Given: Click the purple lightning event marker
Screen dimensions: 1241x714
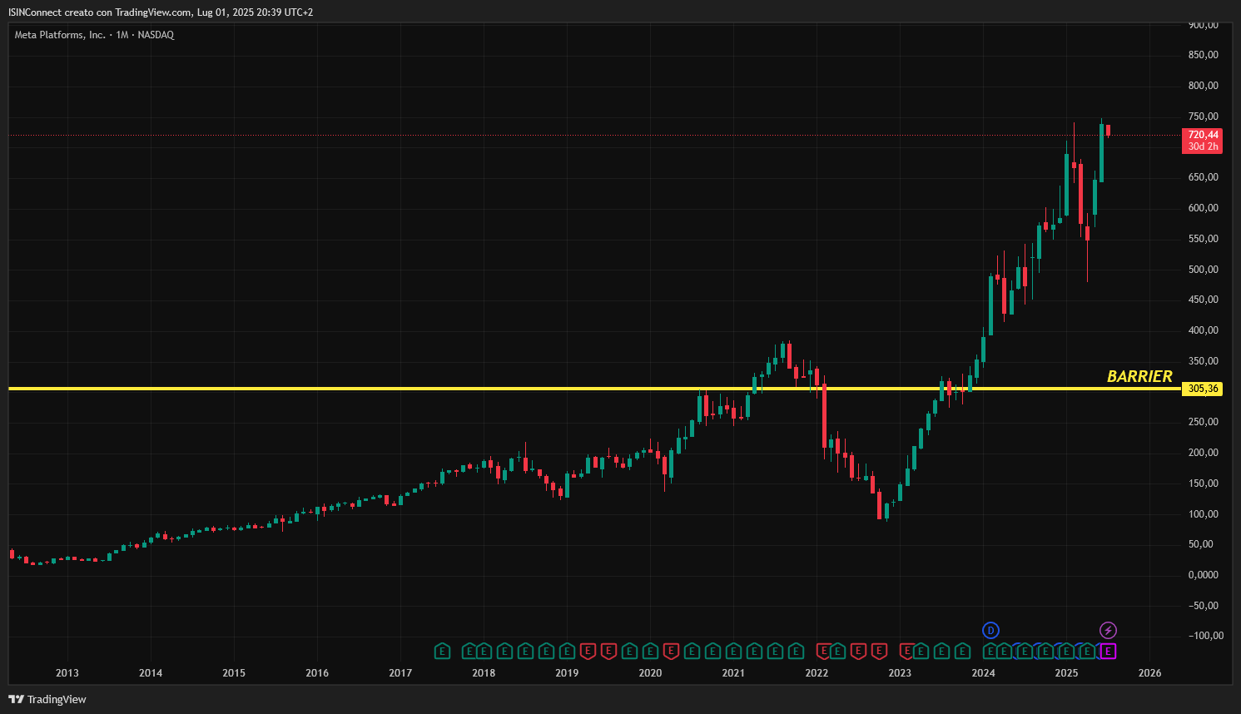Looking at the screenshot, I should click(1108, 630).
